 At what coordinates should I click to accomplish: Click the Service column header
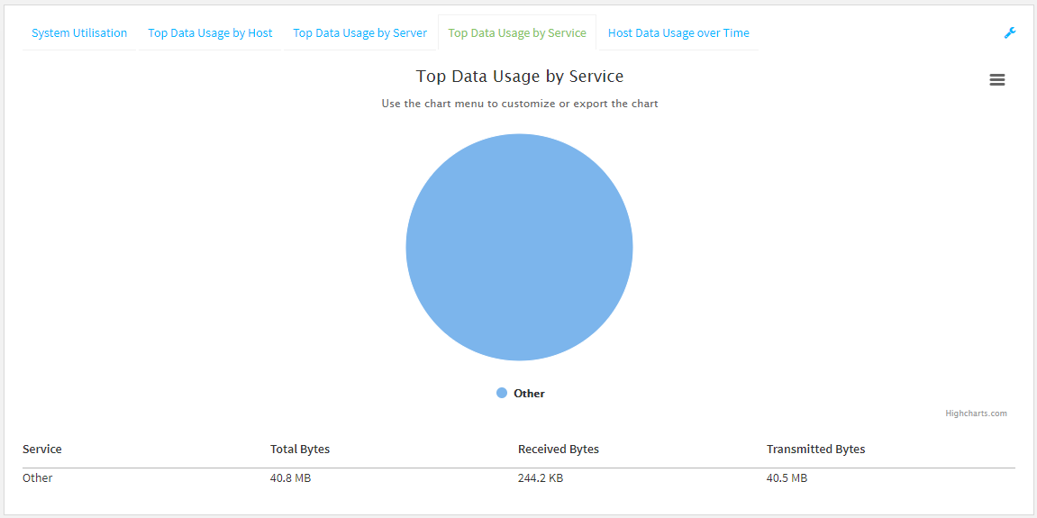pos(42,449)
